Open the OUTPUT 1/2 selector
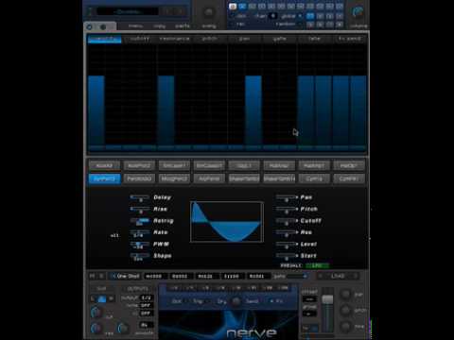The width and height of the screenshot is (454, 340). pos(147,297)
